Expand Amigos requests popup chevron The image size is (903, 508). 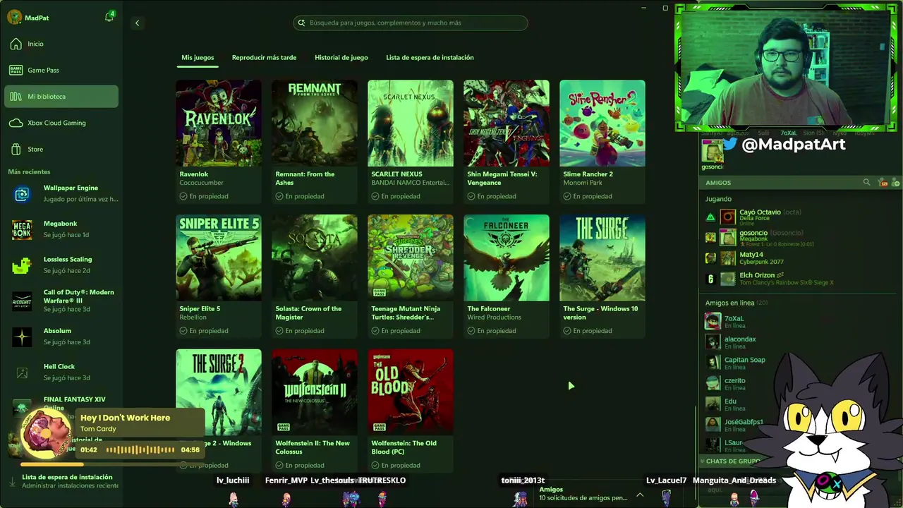pos(640,495)
